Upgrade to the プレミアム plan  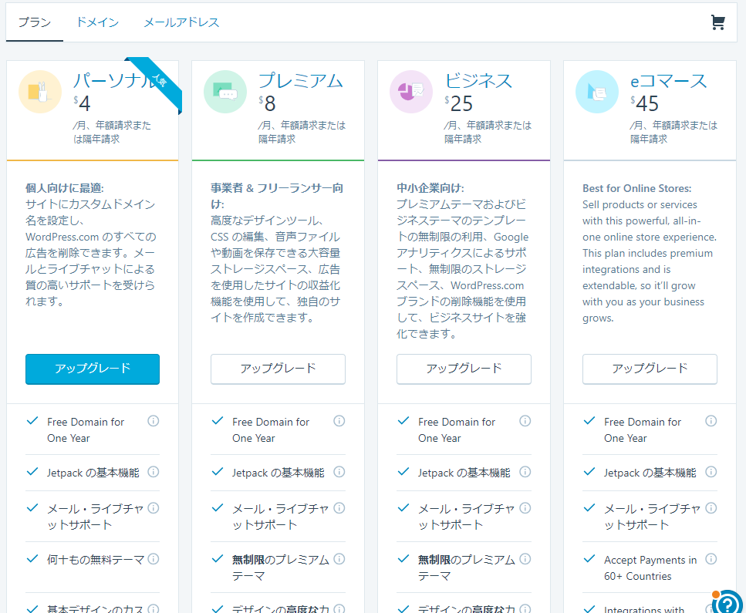click(x=278, y=369)
